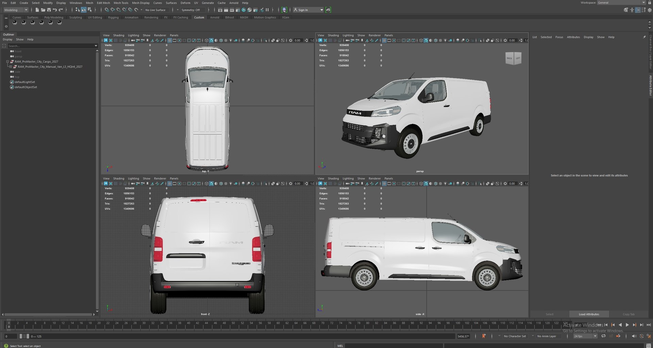Open the Deform menu

185,3
